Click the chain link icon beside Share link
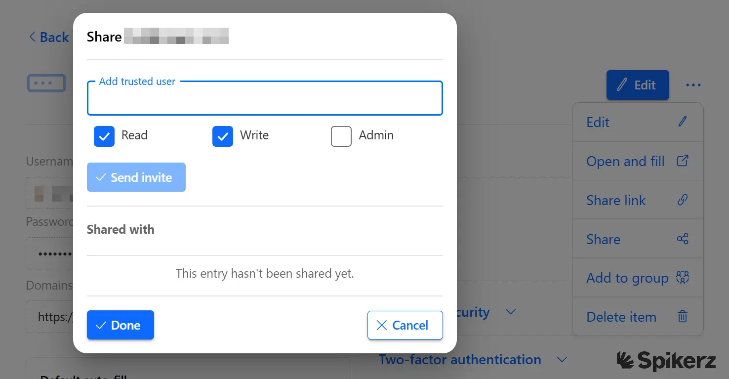The width and height of the screenshot is (729, 379). click(683, 200)
